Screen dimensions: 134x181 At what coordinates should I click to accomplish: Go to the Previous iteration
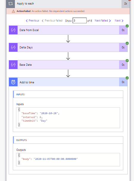[x=32, y=21]
